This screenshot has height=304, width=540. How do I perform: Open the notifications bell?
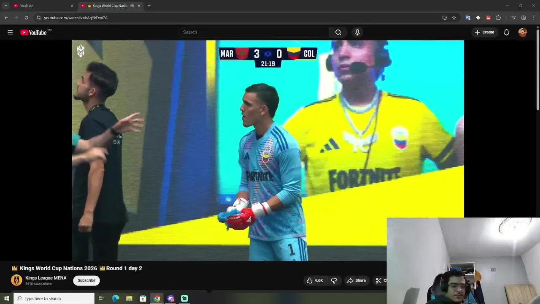pyautogui.click(x=507, y=33)
